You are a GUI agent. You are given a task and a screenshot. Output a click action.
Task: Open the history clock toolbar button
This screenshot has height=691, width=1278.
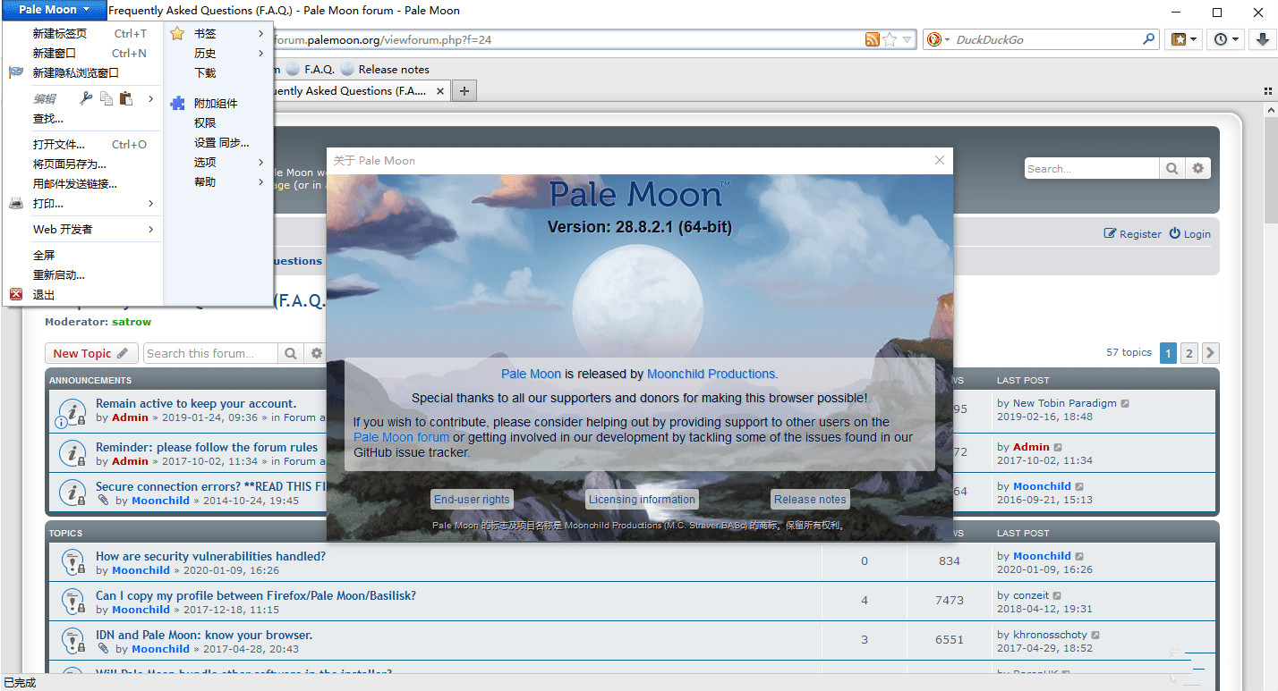(x=1226, y=39)
